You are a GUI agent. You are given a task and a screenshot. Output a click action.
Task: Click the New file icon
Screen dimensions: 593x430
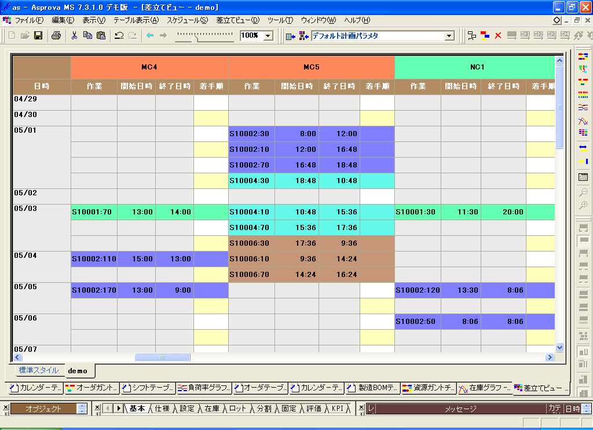coord(12,35)
